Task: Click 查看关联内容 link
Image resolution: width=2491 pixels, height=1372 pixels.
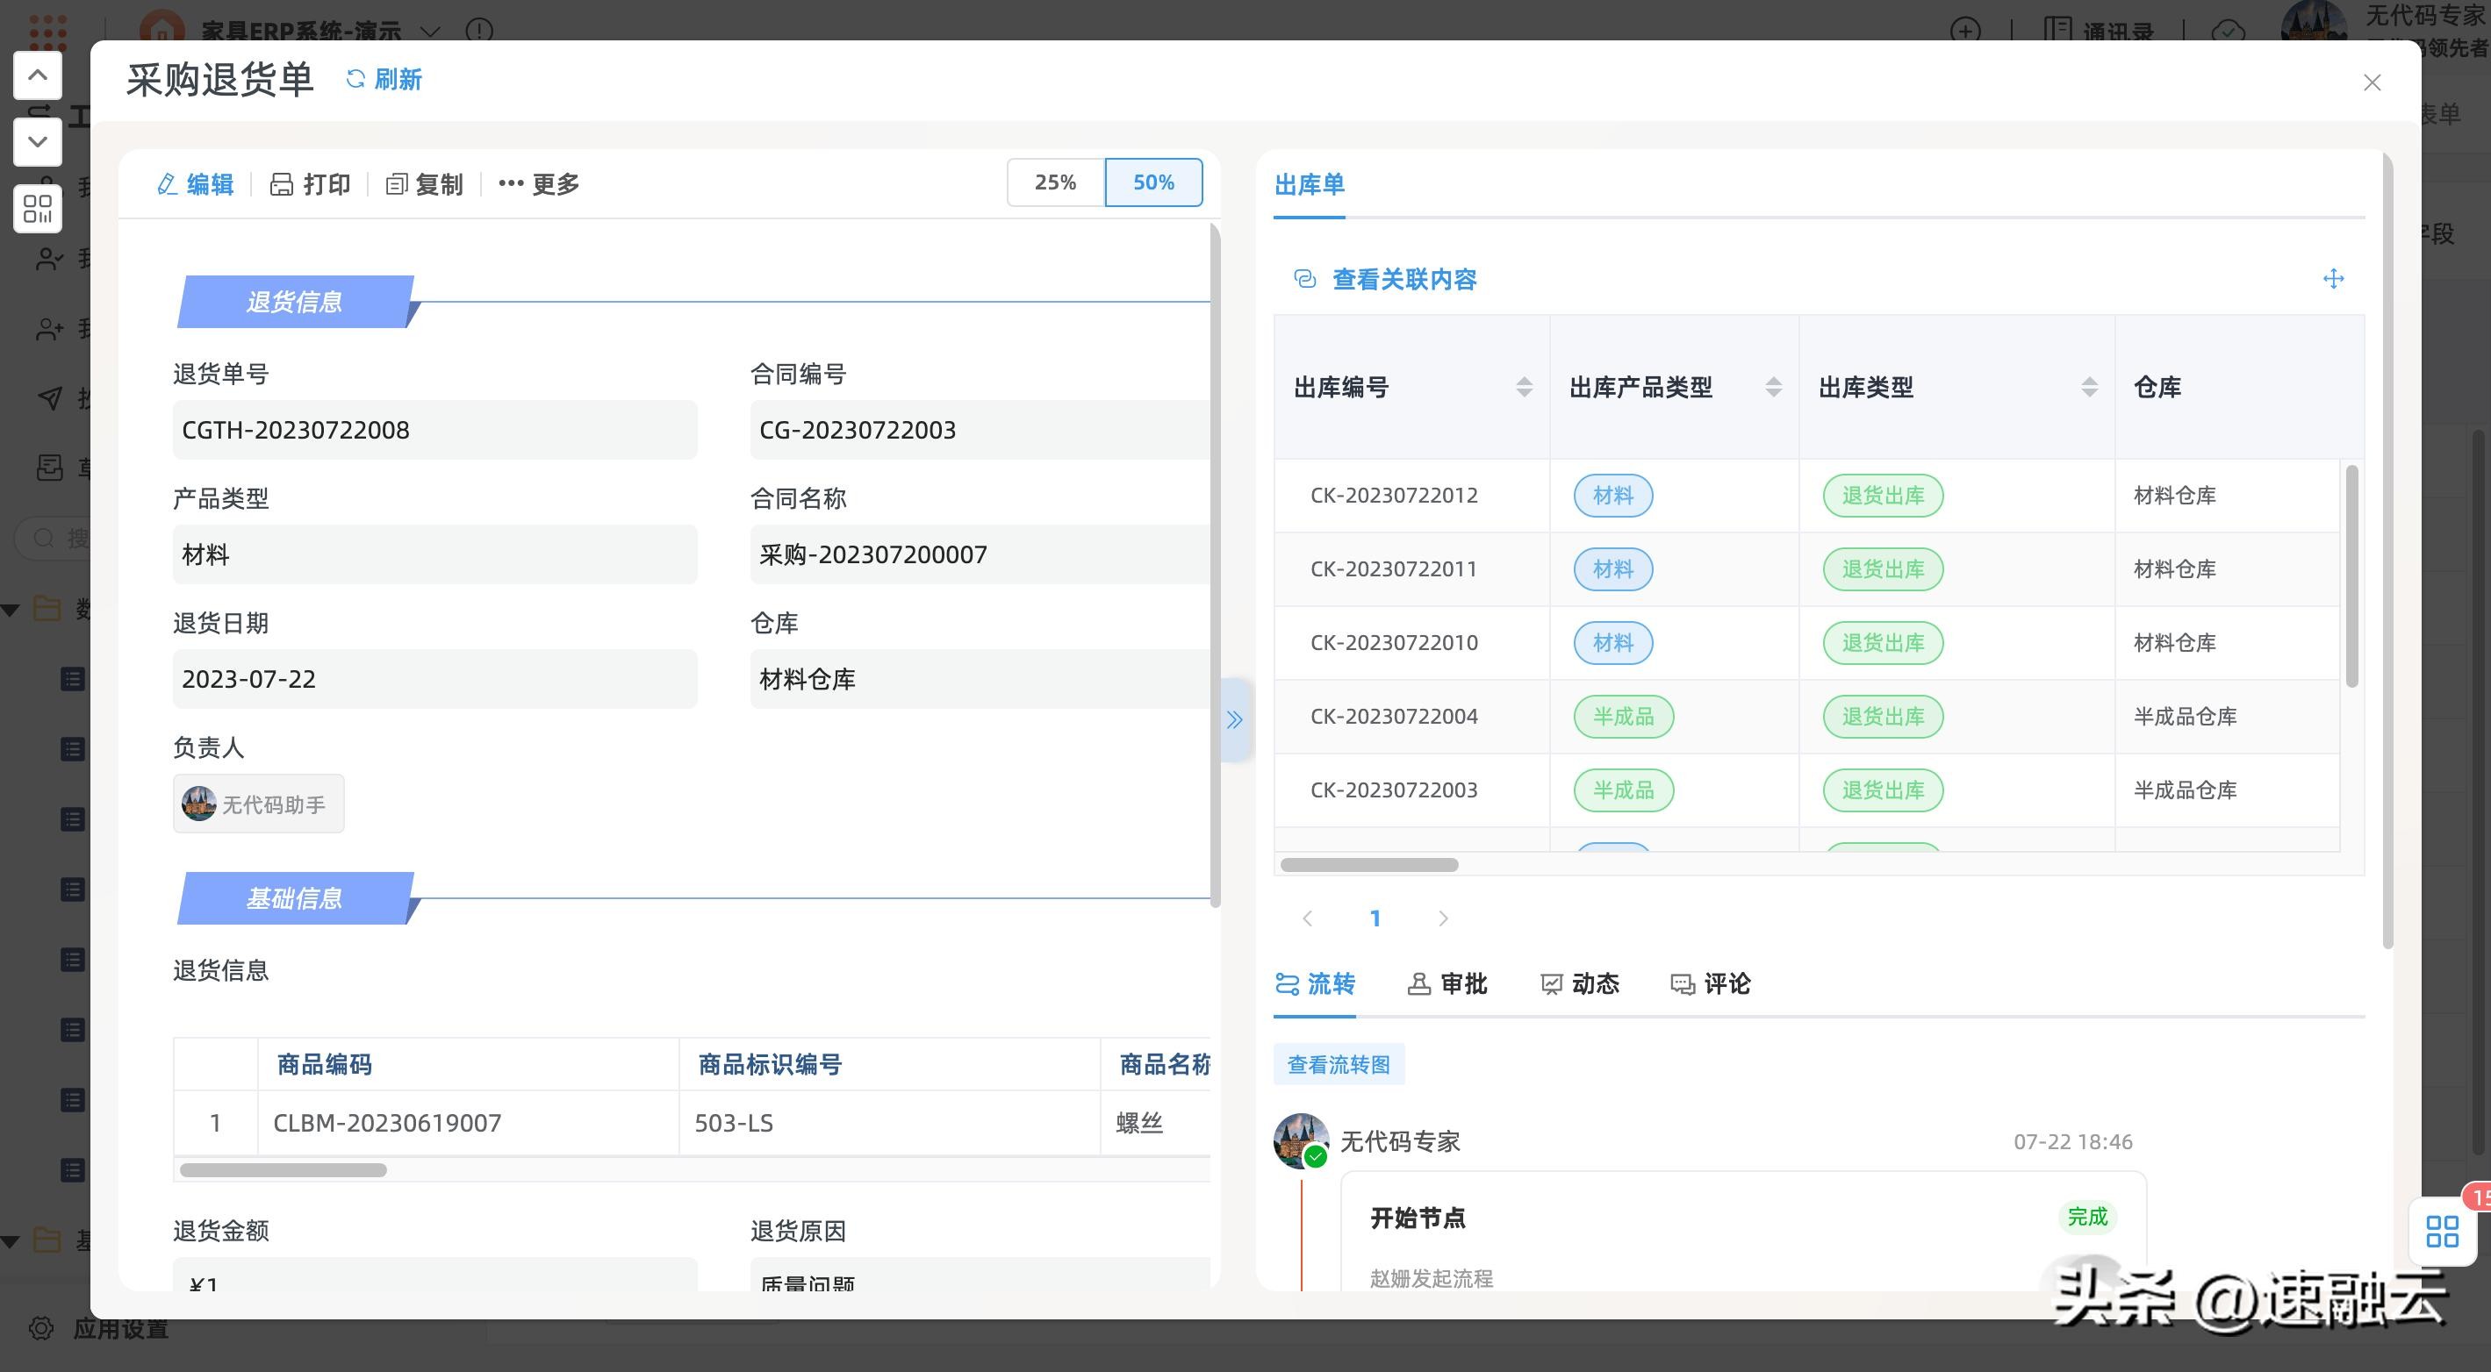Action: point(1404,279)
